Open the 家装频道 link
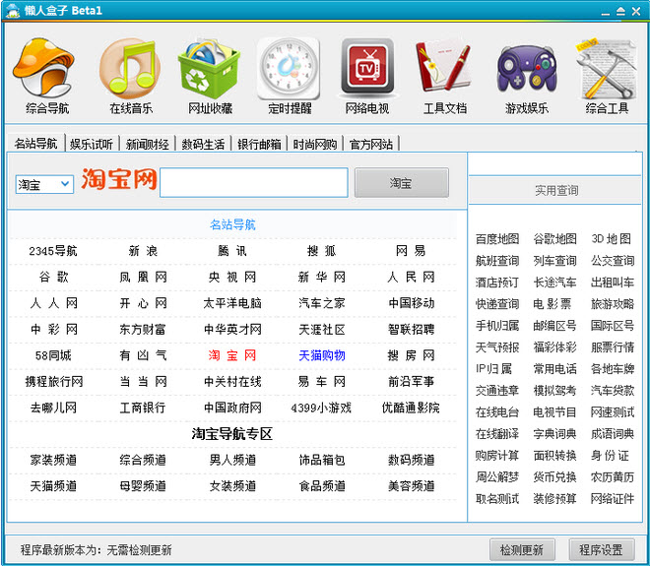 click(x=53, y=460)
